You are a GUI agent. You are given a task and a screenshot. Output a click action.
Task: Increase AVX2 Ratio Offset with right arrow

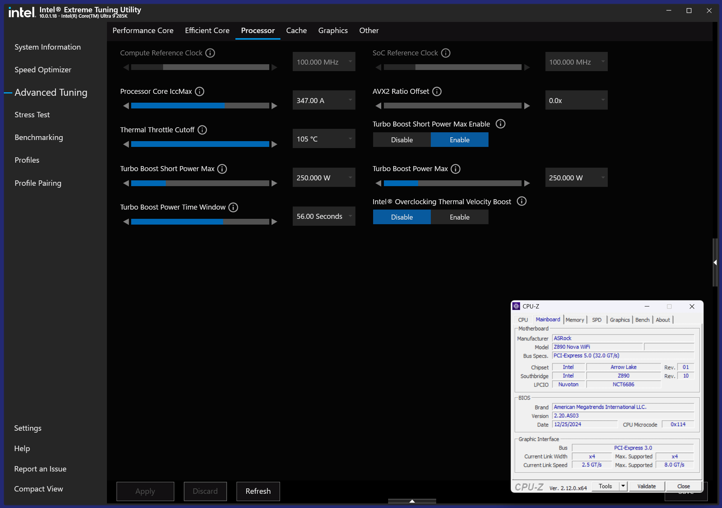pos(527,106)
